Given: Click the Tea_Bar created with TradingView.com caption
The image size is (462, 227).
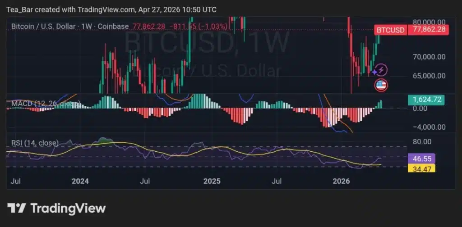Looking at the screenshot, I should pos(112,10).
